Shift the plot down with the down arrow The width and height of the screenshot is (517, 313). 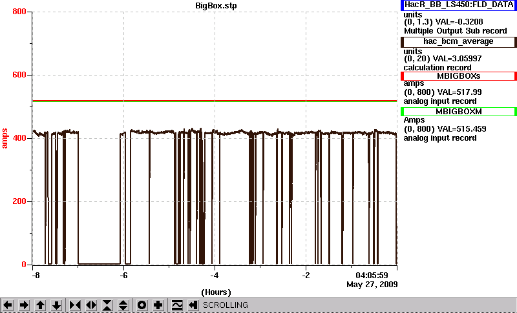(57, 305)
